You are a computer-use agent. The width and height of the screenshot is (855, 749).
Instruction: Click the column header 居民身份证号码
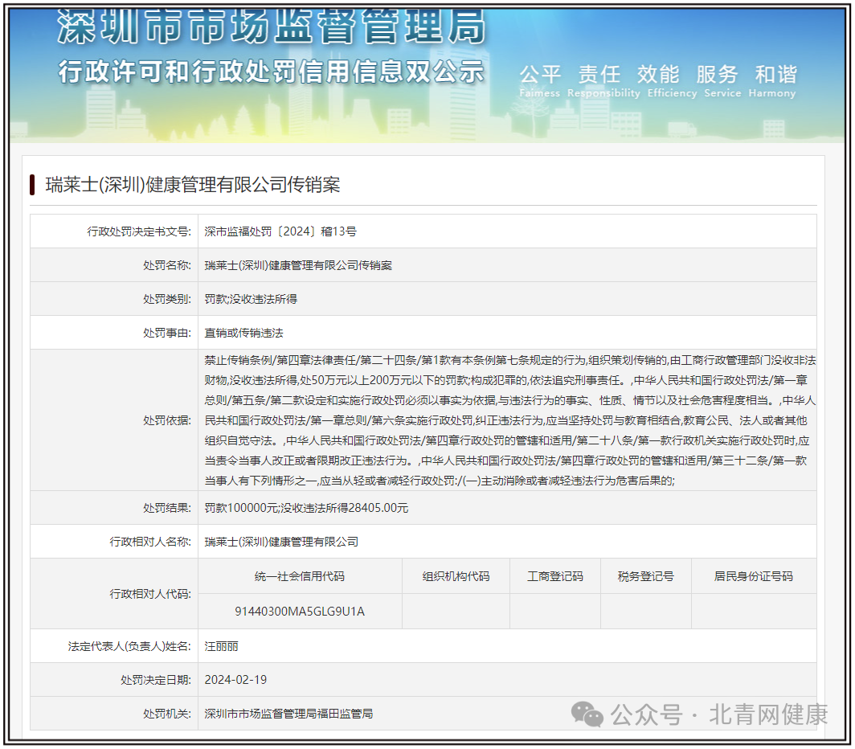pyautogui.click(x=754, y=576)
